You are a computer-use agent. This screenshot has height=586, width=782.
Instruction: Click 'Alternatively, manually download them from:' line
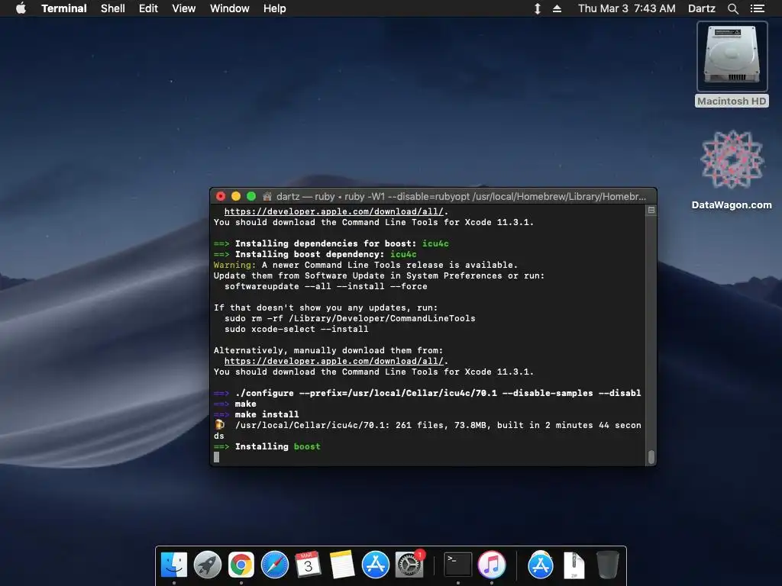coord(328,350)
